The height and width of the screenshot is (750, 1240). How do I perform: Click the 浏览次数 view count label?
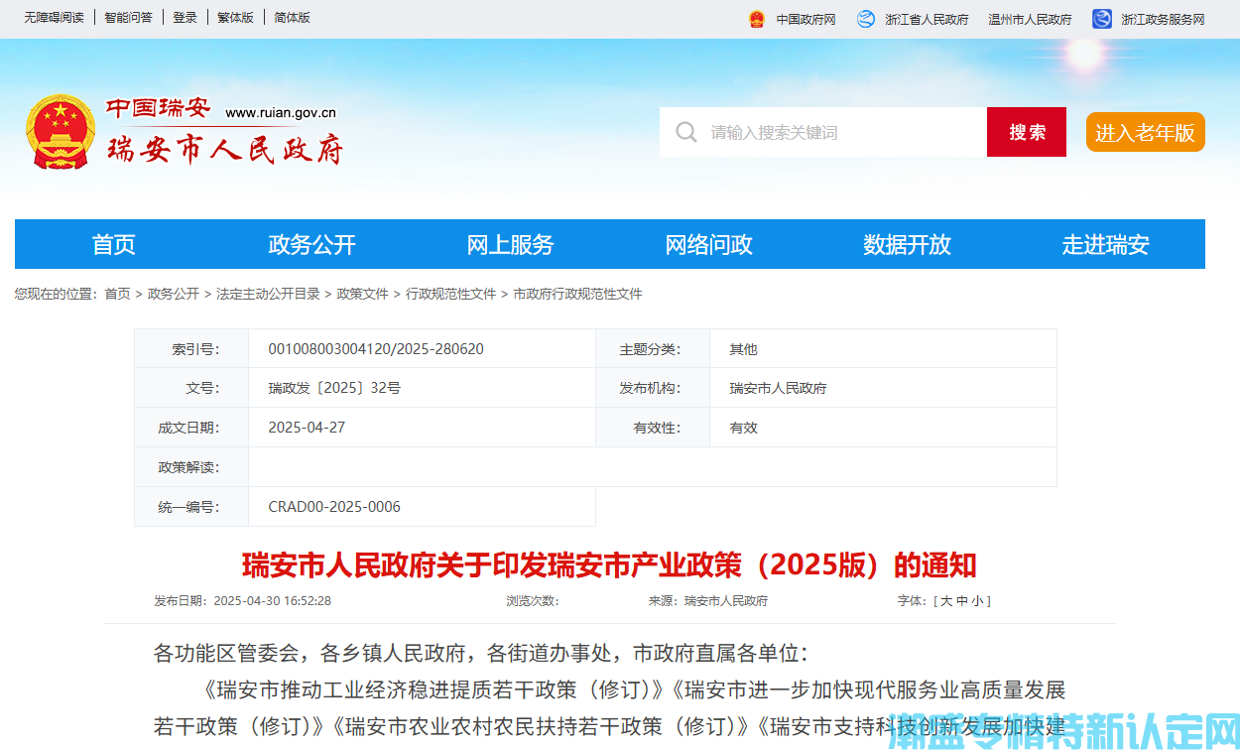pos(533,601)
